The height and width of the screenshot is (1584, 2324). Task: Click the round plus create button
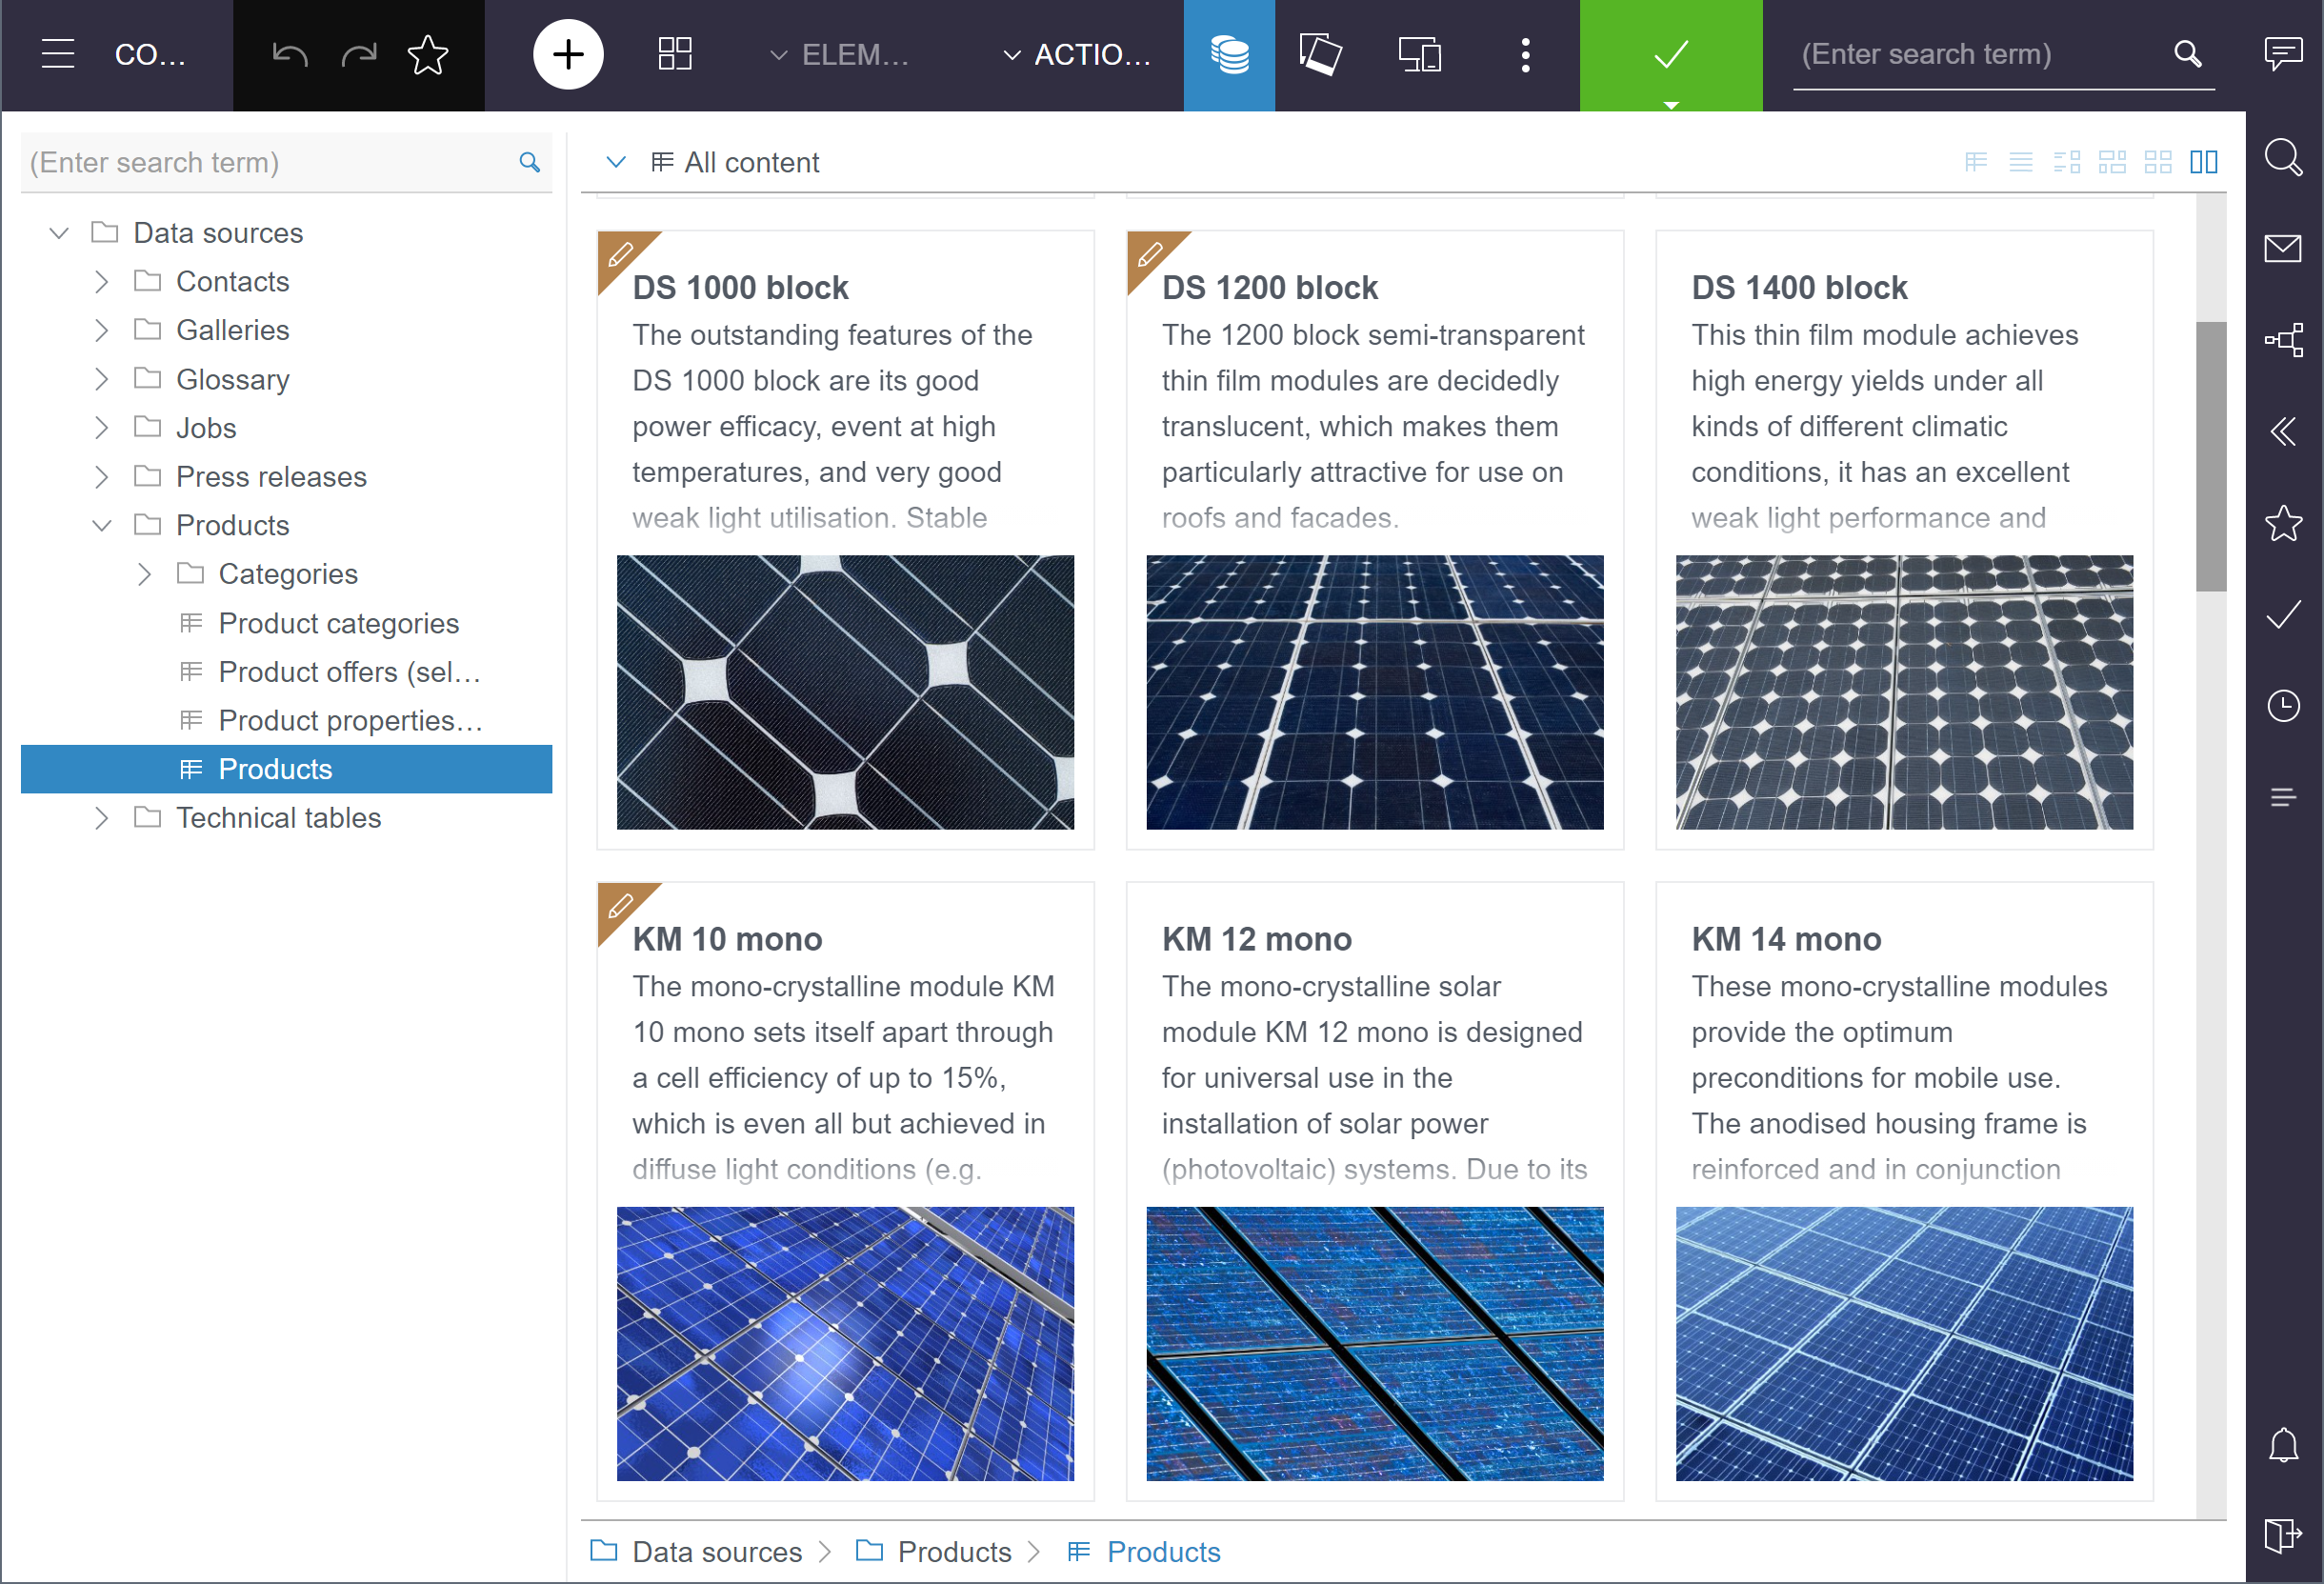pyautogui.click(x=568, y=54)
